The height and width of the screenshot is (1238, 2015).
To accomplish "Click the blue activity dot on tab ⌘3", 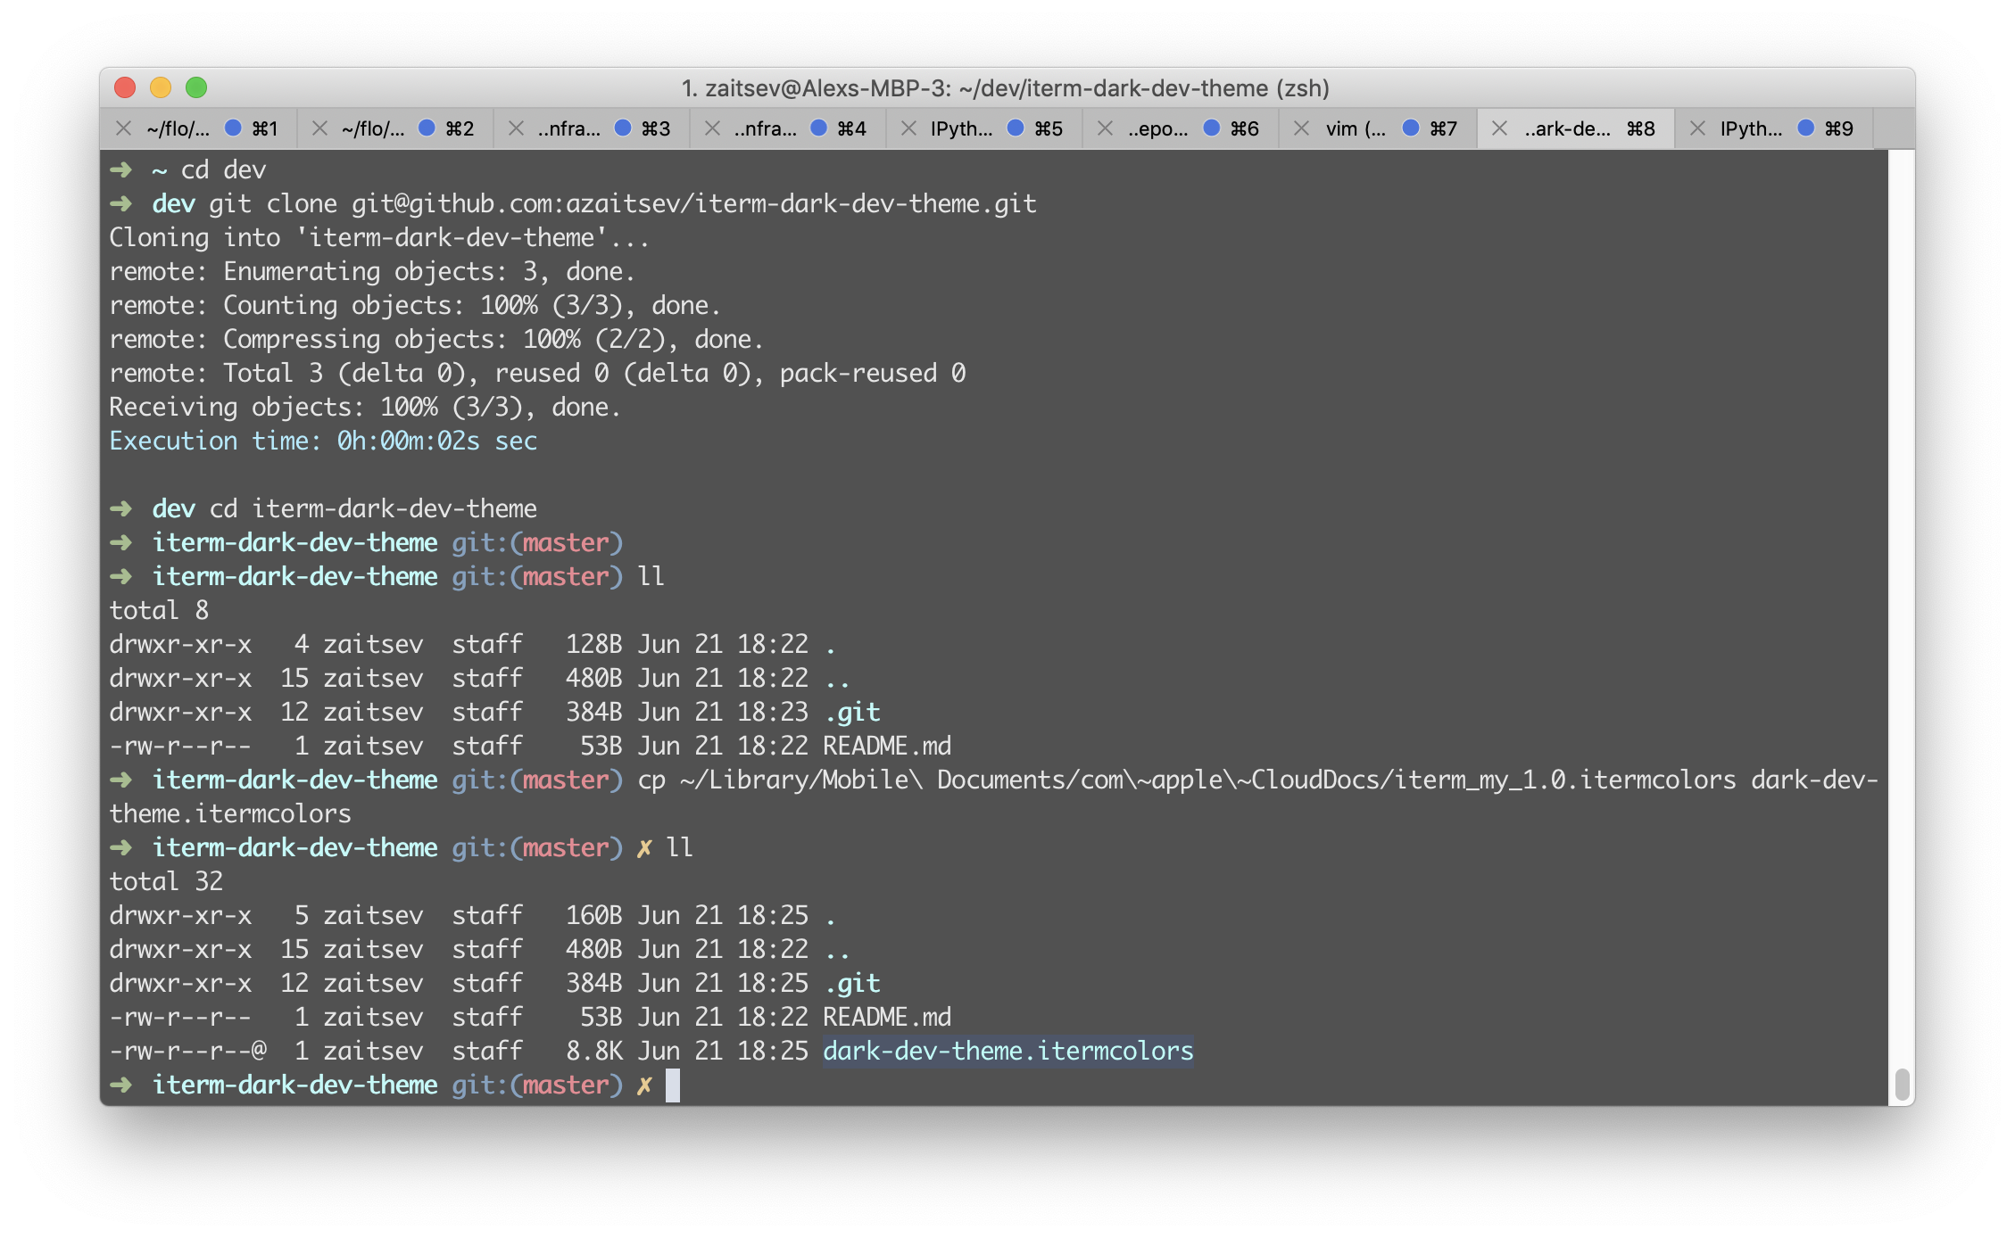I will (623, 128).
